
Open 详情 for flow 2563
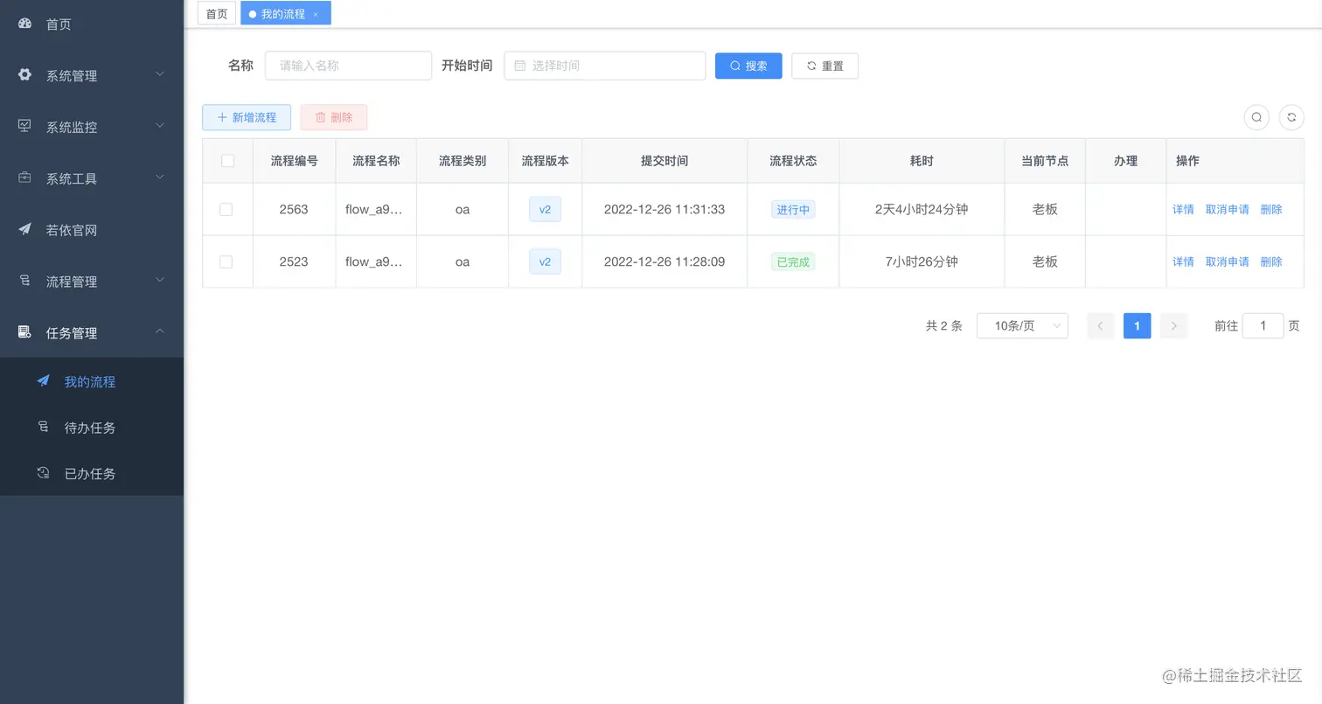coord(1183,210)
